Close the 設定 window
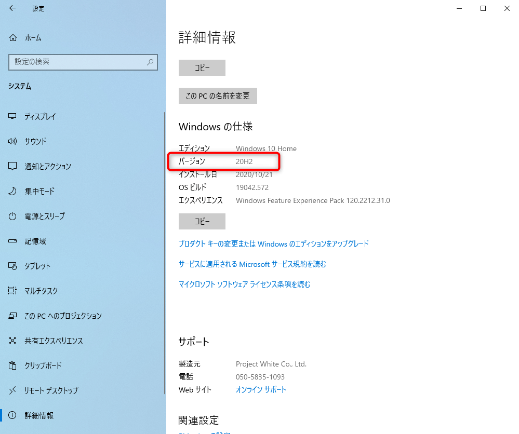 click(507, 8)
